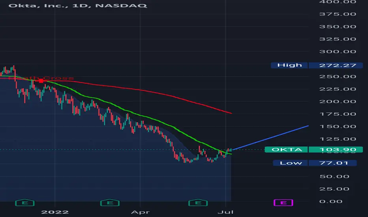
Task: Click the earnings E marker before April
Action: tap(110, 203)
